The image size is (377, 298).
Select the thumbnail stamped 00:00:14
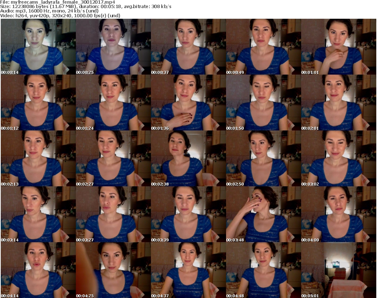pos(38,47)
